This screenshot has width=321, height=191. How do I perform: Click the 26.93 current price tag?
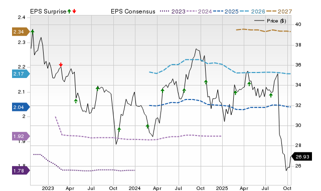(x=301, y=156)
